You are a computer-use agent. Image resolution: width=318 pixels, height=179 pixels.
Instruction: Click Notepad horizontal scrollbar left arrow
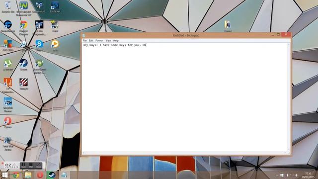[83, 153]
